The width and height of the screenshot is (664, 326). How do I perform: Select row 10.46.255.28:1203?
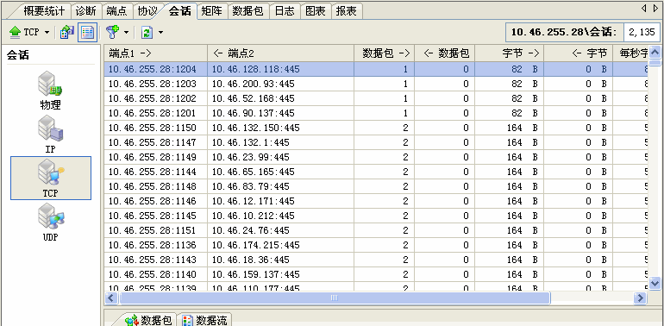[x=376, y=84]
